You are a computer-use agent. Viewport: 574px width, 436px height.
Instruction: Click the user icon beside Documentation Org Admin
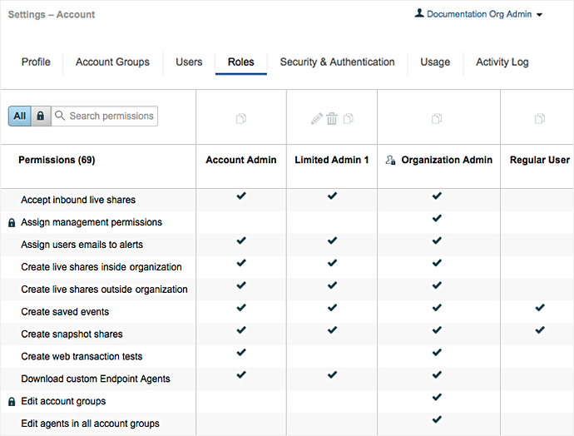pos(418,14)
